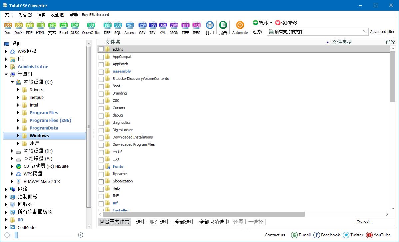Open the file filter (过滤) dropdown
The width and height of the screenshot is (399, 242).
(318, 32)
